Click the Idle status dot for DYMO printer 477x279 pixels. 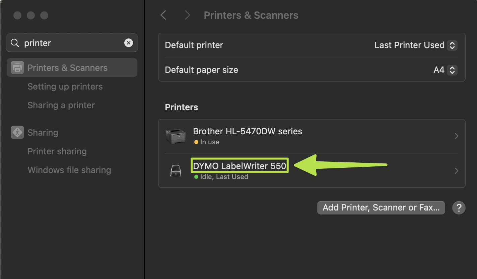(196, 176)
